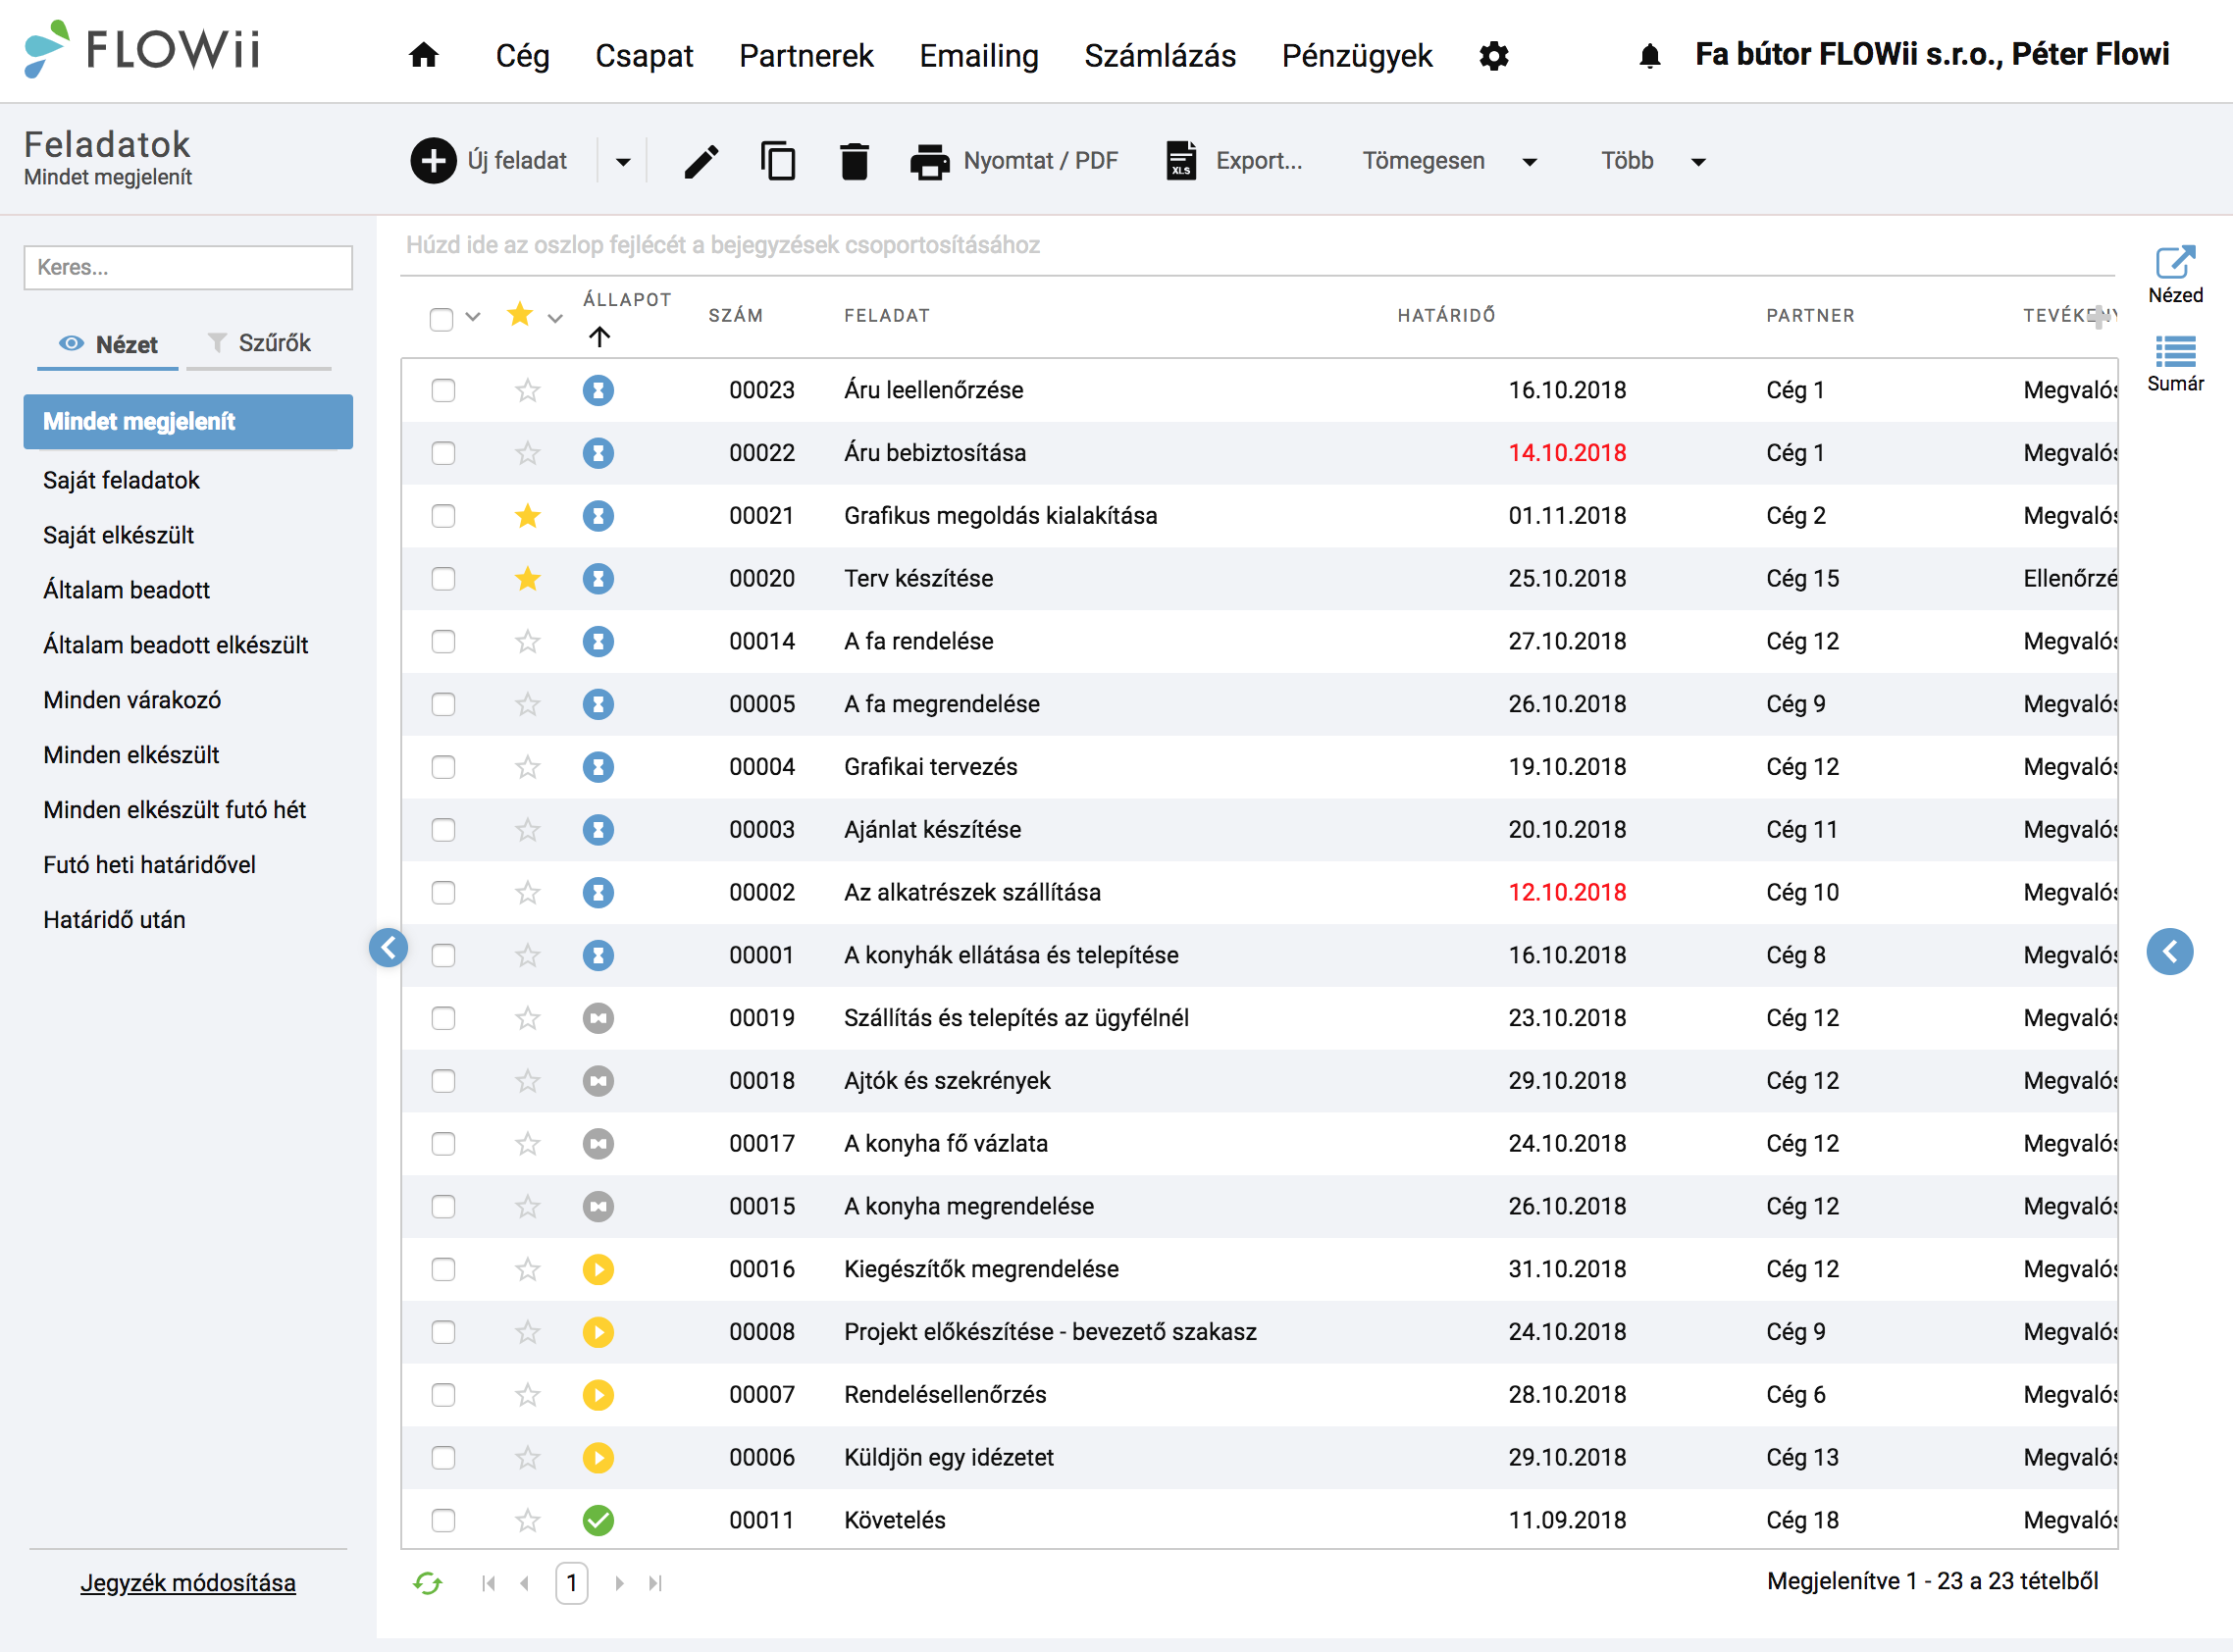Open task row A konyha fő vázlata
2233x1652 pixels.
[1259, 1144]
